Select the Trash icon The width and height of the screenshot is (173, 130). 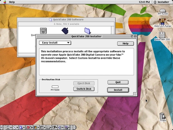[163, 117]
